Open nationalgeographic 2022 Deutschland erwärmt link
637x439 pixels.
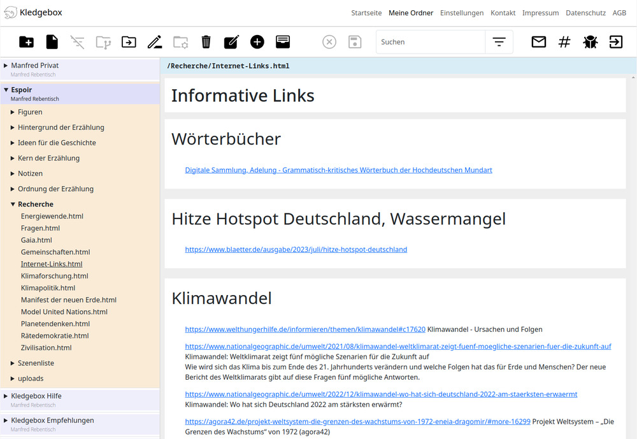[381, 394]
